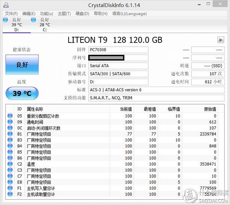Open the 功能(u) menu
Image resolution: width=230 pixels, height=205 pixels.
[x=46, y=13]
